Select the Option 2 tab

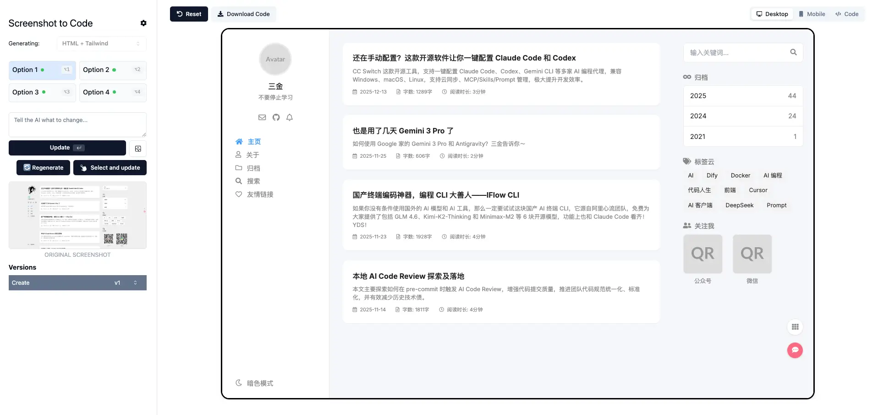(x=112, y=70)
